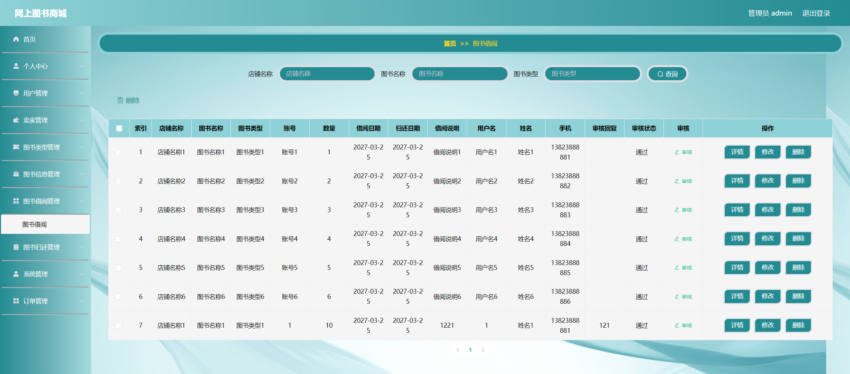Check the checkbox for row 3

pyautogui.click(x=119, y=210)
